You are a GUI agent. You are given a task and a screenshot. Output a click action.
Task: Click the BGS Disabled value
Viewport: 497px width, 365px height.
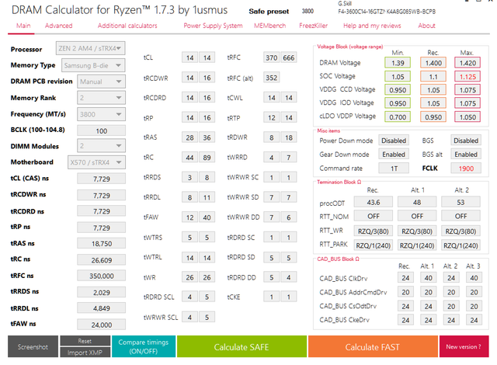coord(466,141)
